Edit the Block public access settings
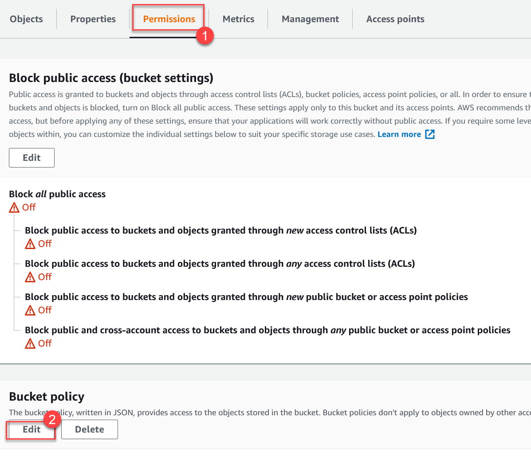Image resolution: width=531 pixels, height=456 pixels. click(x=31, y=158)
